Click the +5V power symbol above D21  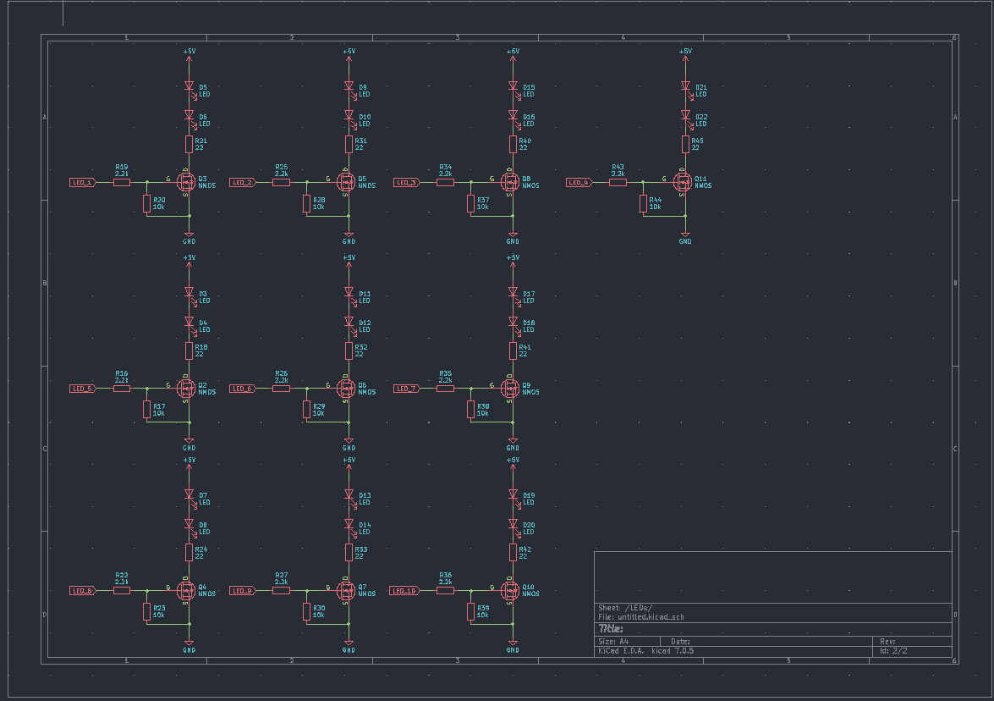pos(685,54)
